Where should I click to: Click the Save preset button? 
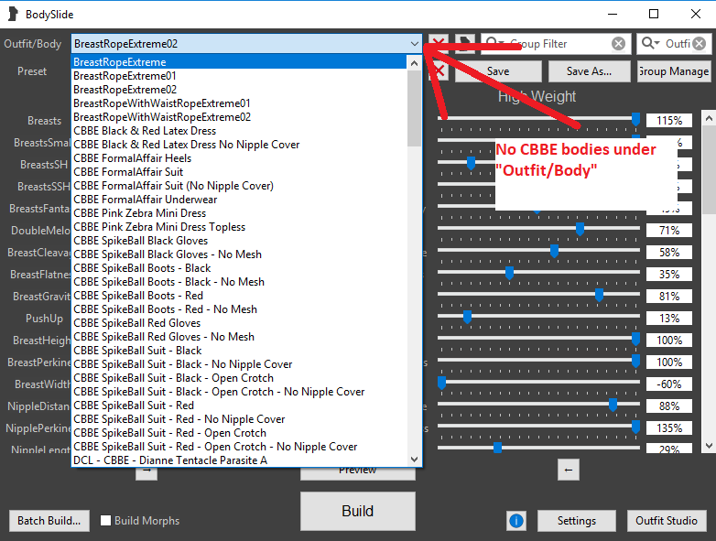tap(498, 71)
